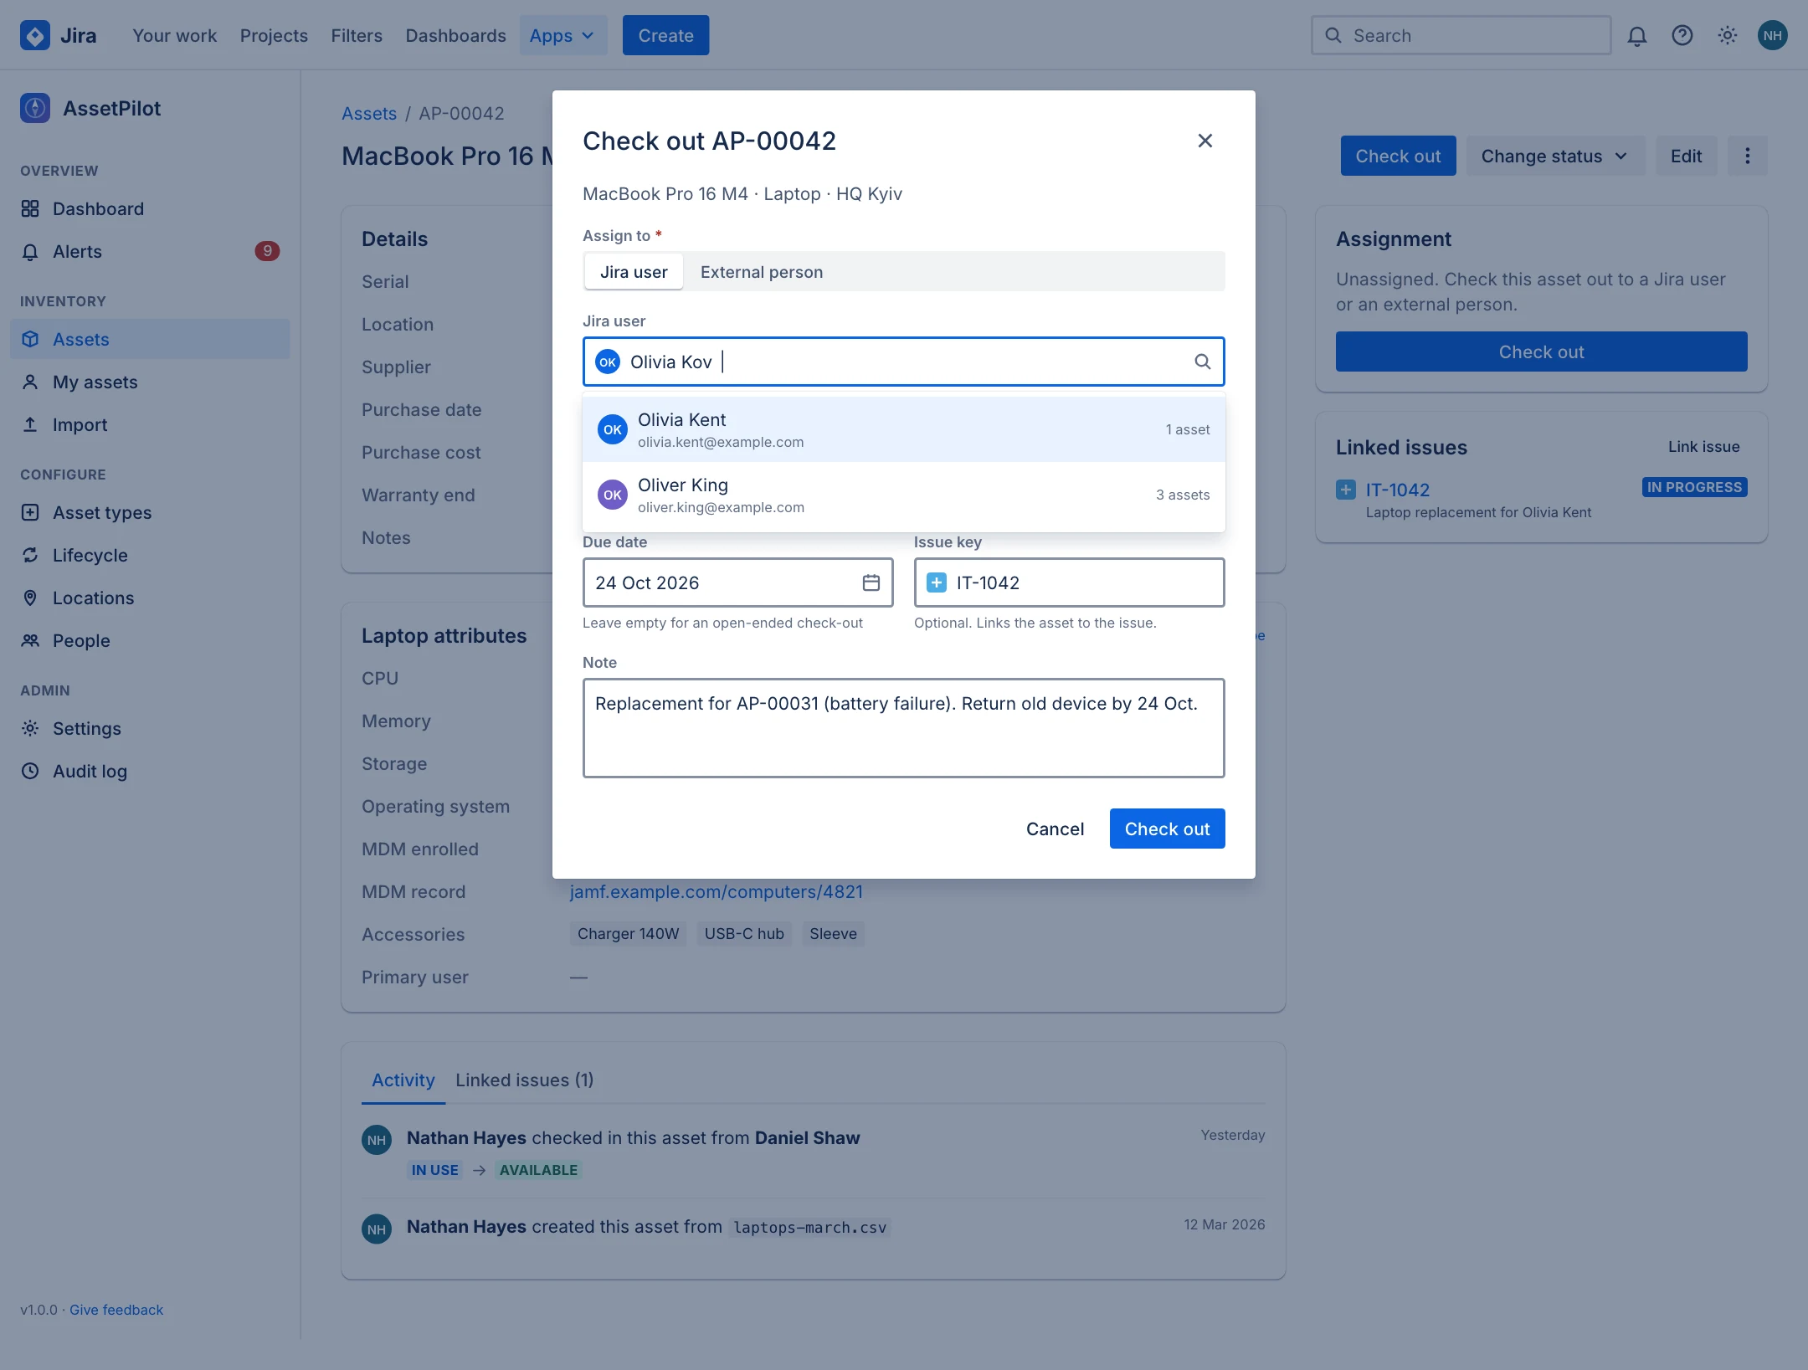Open the IT-1042 linked issue link

(1398, 490)
